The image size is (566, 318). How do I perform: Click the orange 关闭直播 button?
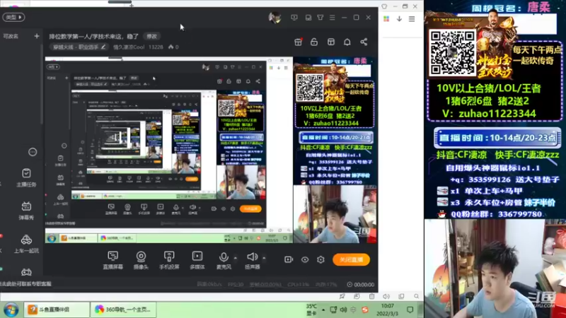point(351,259)
